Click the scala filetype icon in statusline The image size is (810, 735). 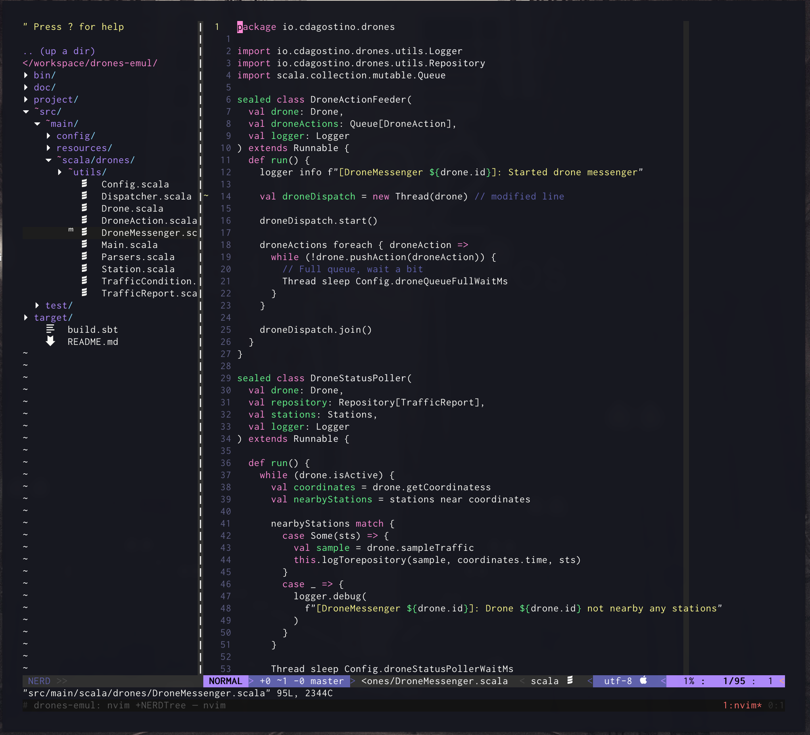570,680
